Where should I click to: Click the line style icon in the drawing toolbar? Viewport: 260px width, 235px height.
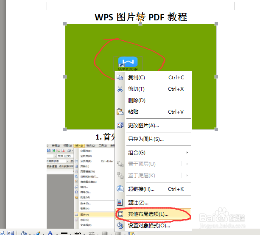64,233
